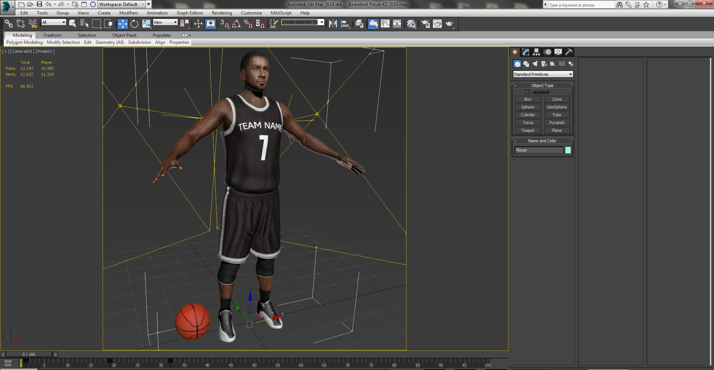Open the Material Editor icon

coord(411,24)
